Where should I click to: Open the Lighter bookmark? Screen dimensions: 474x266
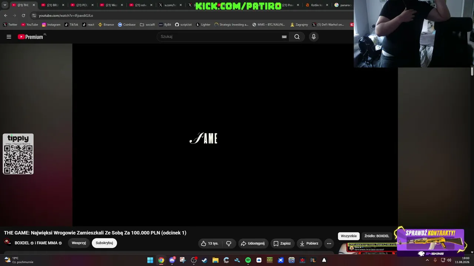203,25
